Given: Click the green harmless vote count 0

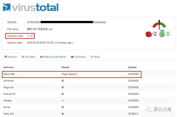Looking at the screenshot, I should [168, 34].
